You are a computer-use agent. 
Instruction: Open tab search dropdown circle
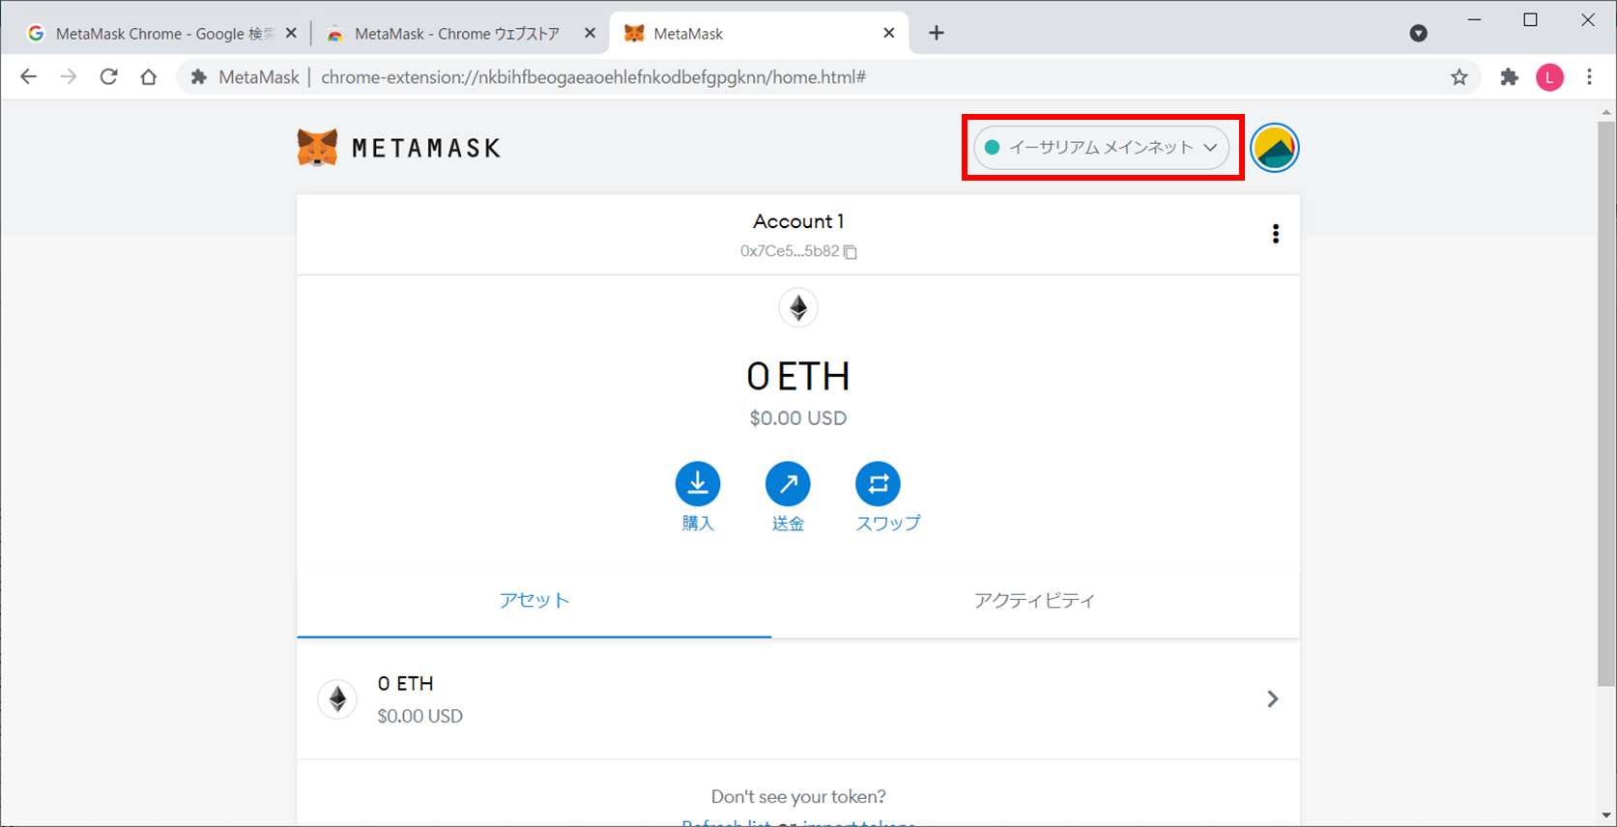tap(1418, 33)
